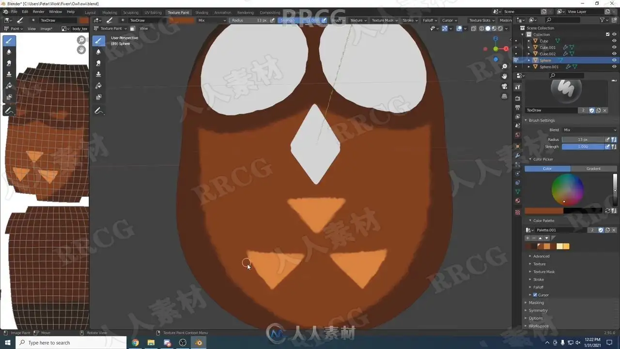Open the Texture properties tab

[517, 212]
